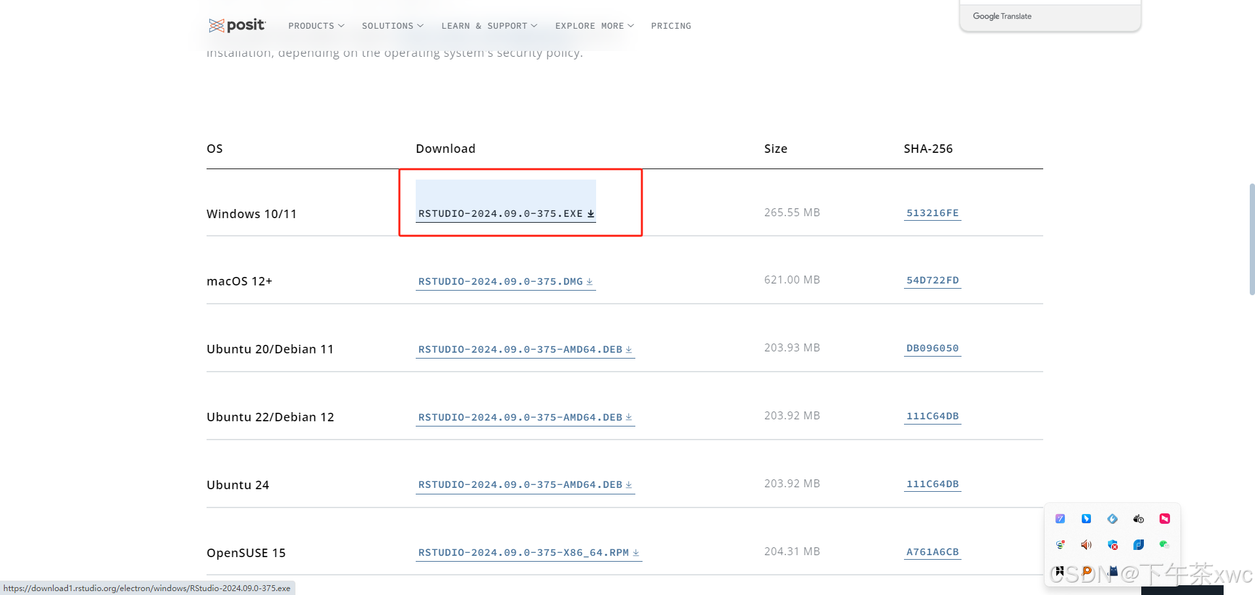Click the pink media icon in the panel
This screenshot has width=1255, height=595.
(1164, 519)
